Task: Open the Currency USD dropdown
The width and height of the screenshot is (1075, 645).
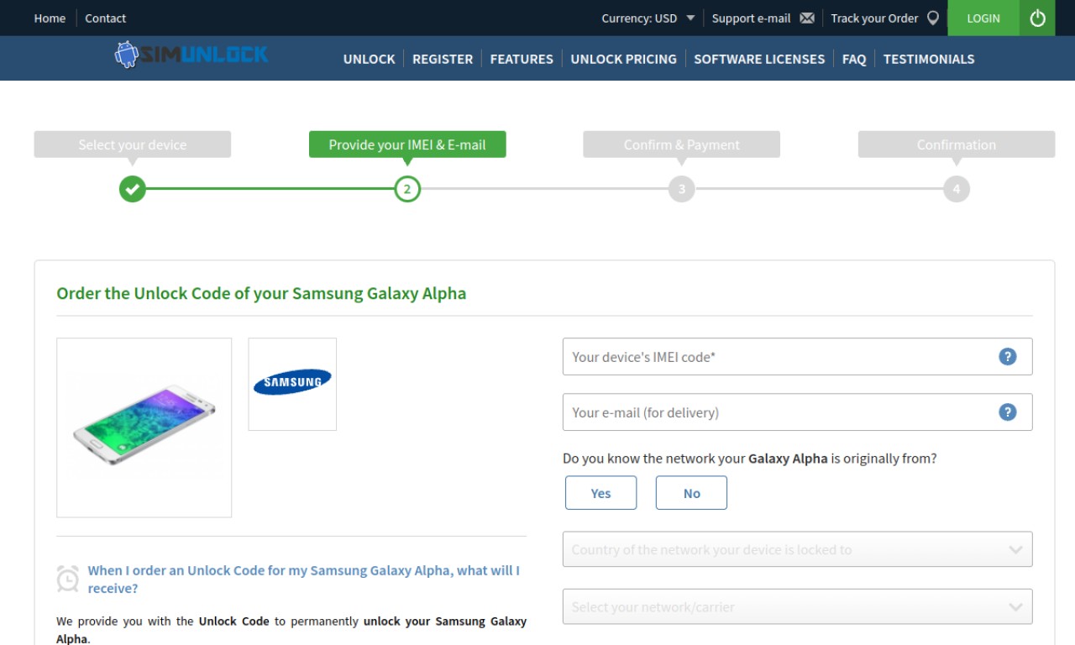Action: 648,18
